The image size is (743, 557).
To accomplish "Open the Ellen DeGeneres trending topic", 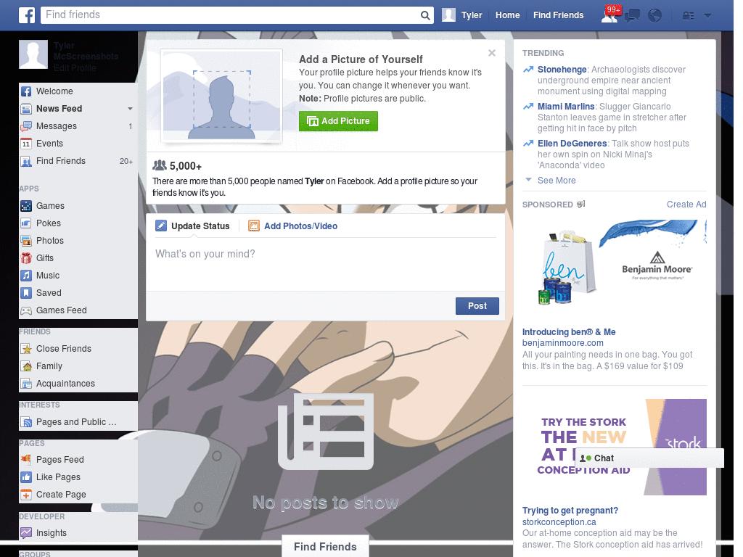I will tap(572, 144).
